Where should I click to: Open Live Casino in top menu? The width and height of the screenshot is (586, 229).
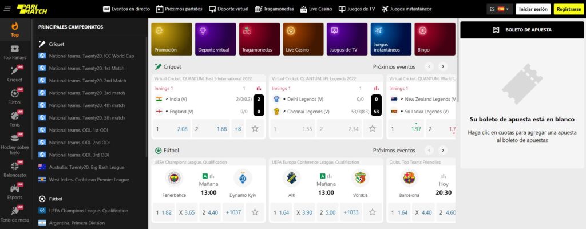(x=316, y=9)
